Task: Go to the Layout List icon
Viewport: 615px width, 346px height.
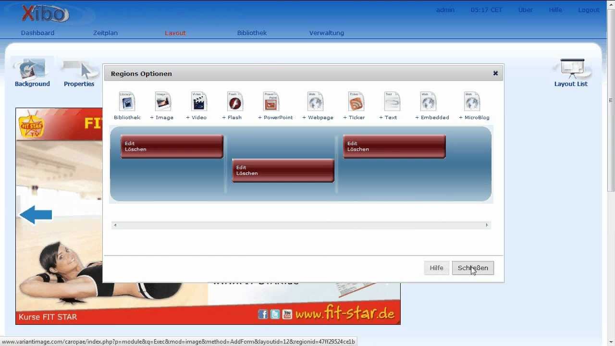Action: (x=571, y=69)
